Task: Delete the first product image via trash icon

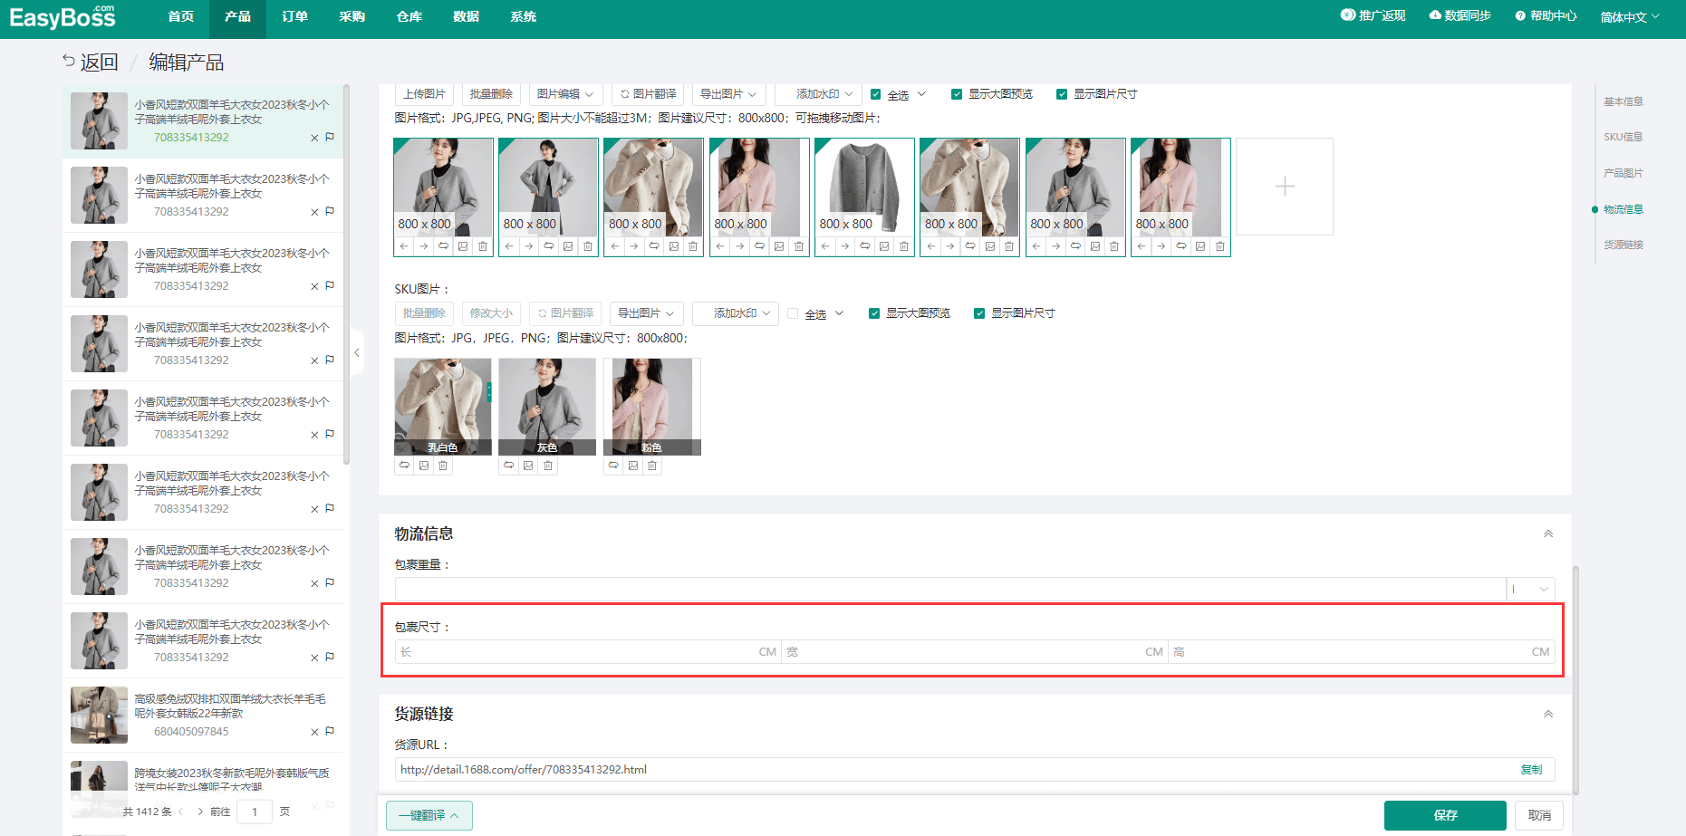Action: pyautogui.click(x=483, y=246)
